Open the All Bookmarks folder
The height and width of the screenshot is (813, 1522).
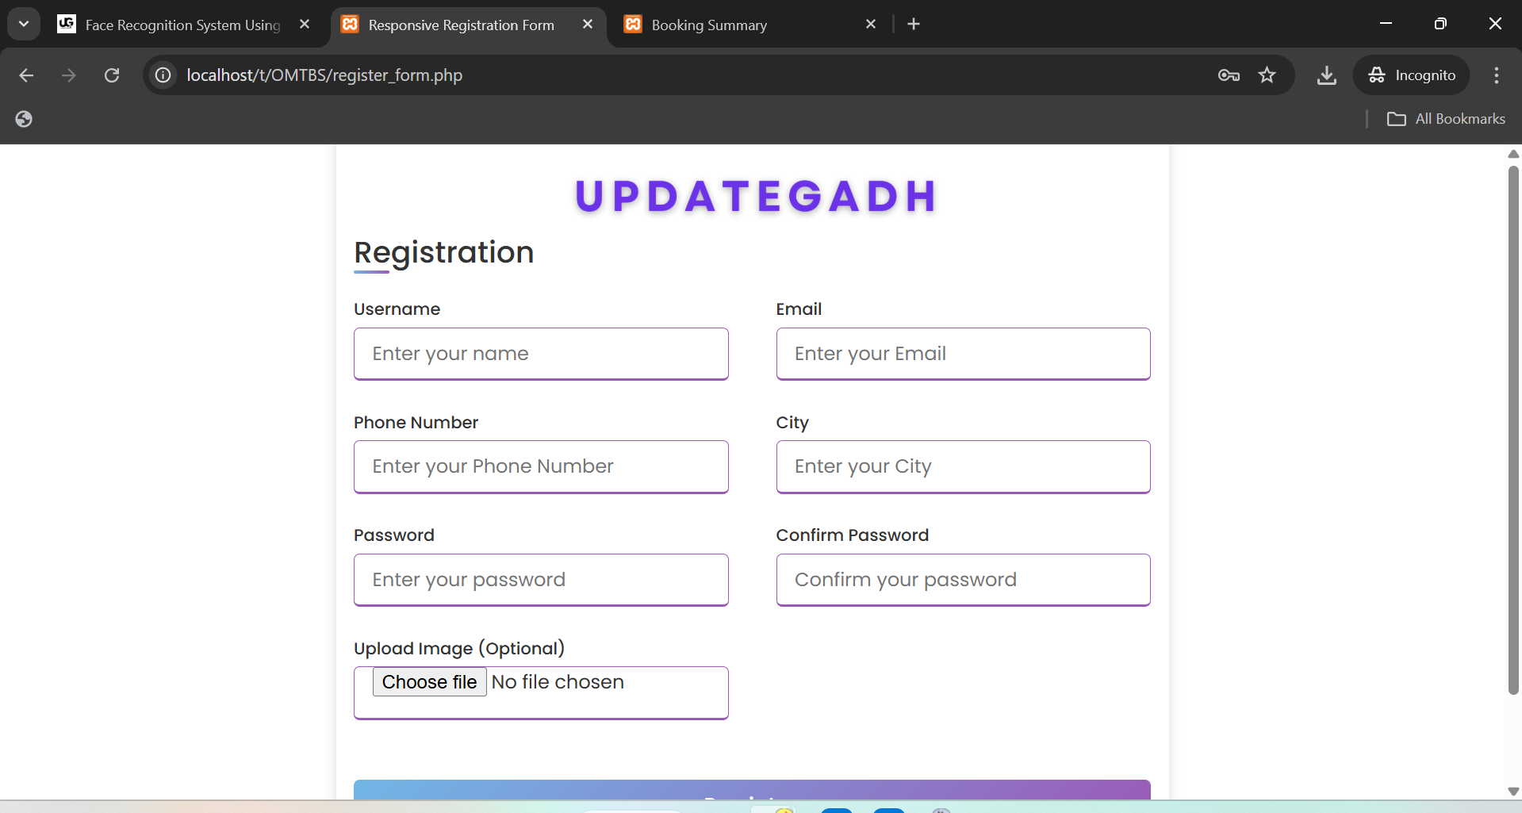click(x=1446, y=119)
